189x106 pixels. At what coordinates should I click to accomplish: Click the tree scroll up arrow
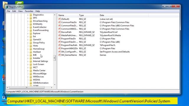click(x=55, y=15)
